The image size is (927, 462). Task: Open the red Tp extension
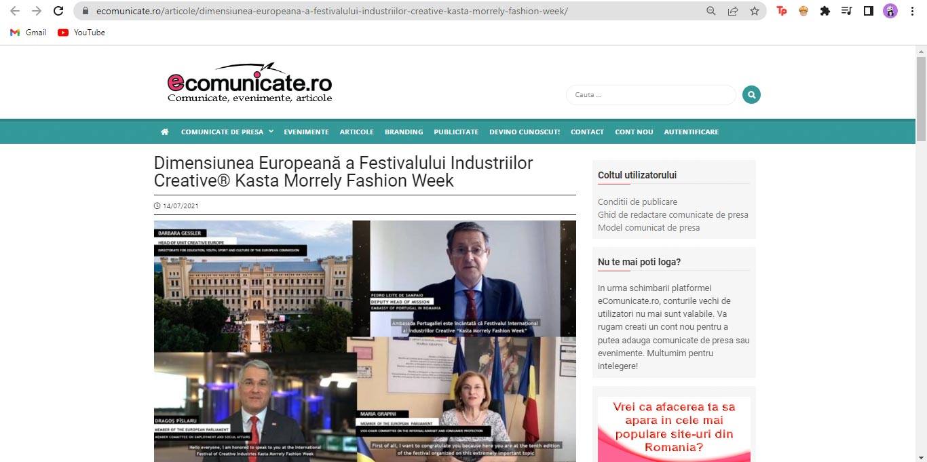[x=782, y=11]
